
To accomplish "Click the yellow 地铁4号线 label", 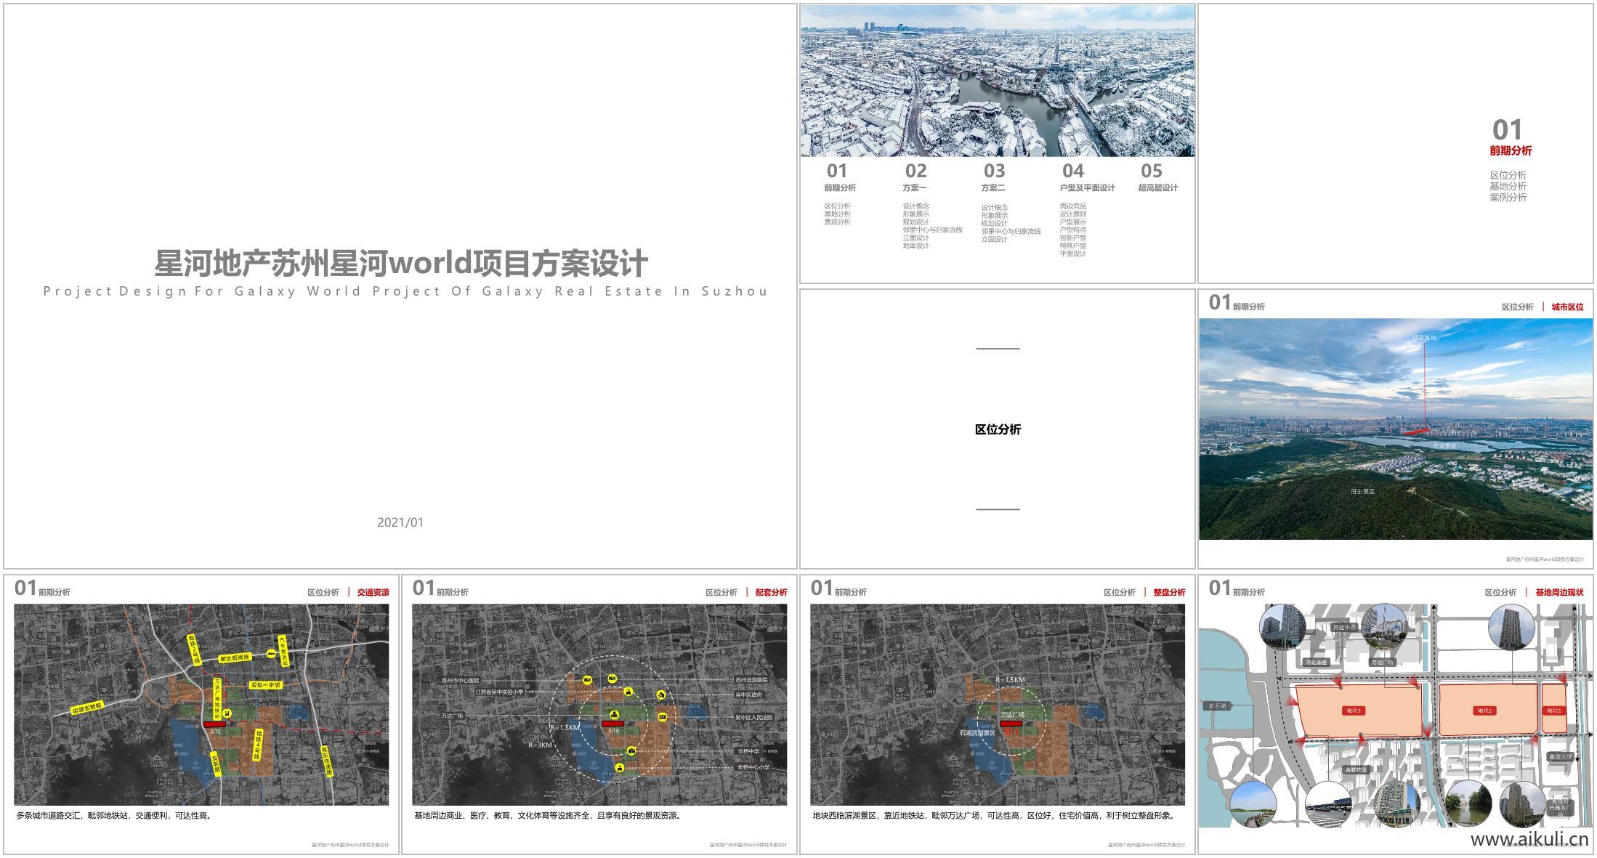I will coord(259,745).
